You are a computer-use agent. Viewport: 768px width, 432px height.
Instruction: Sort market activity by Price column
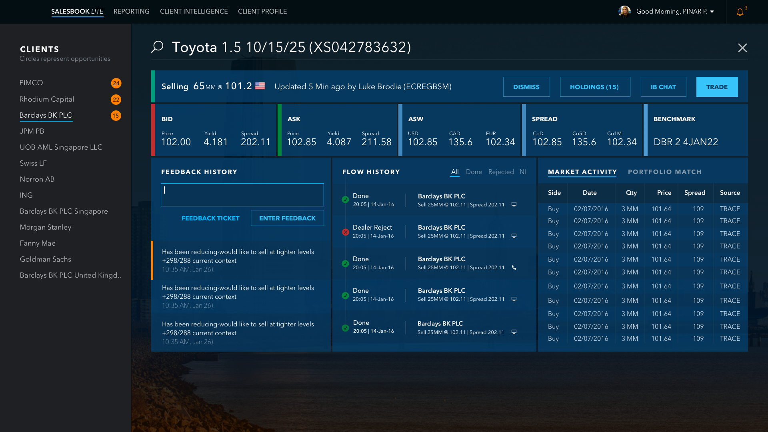(x=664, y=193)
